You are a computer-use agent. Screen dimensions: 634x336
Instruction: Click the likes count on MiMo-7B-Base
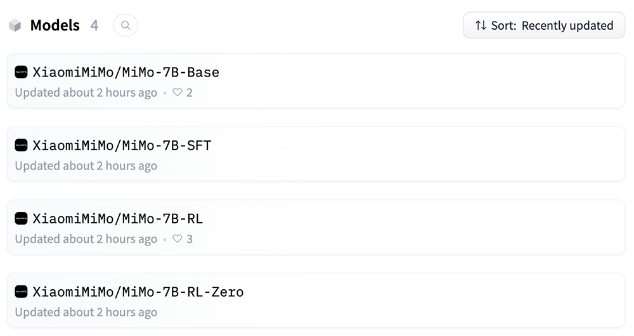coord(190,92)
